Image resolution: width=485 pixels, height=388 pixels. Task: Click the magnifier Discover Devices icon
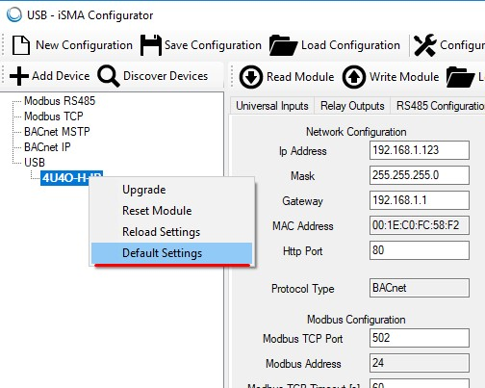coord(109,76)
